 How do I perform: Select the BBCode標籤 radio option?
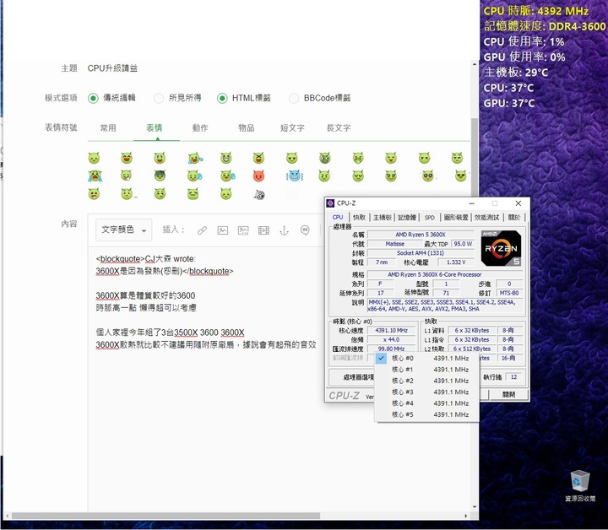point(294,98)
